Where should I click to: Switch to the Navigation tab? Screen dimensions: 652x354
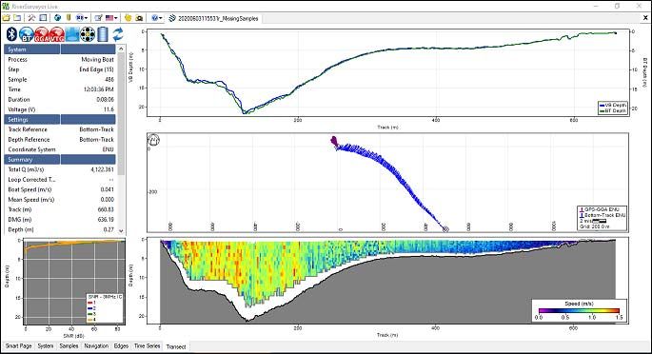[96, 345]
